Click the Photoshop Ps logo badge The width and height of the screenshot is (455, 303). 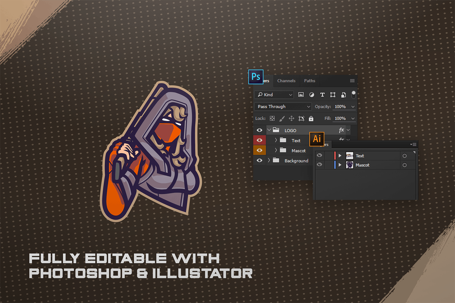click(256, 77)
